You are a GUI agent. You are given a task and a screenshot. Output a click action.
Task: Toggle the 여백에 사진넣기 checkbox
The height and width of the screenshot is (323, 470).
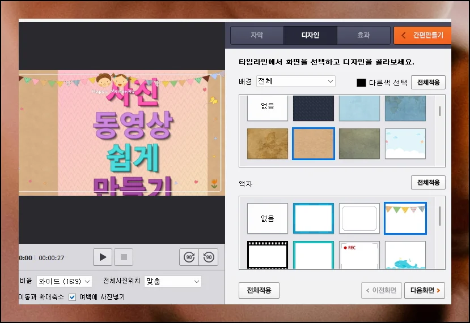72,298
